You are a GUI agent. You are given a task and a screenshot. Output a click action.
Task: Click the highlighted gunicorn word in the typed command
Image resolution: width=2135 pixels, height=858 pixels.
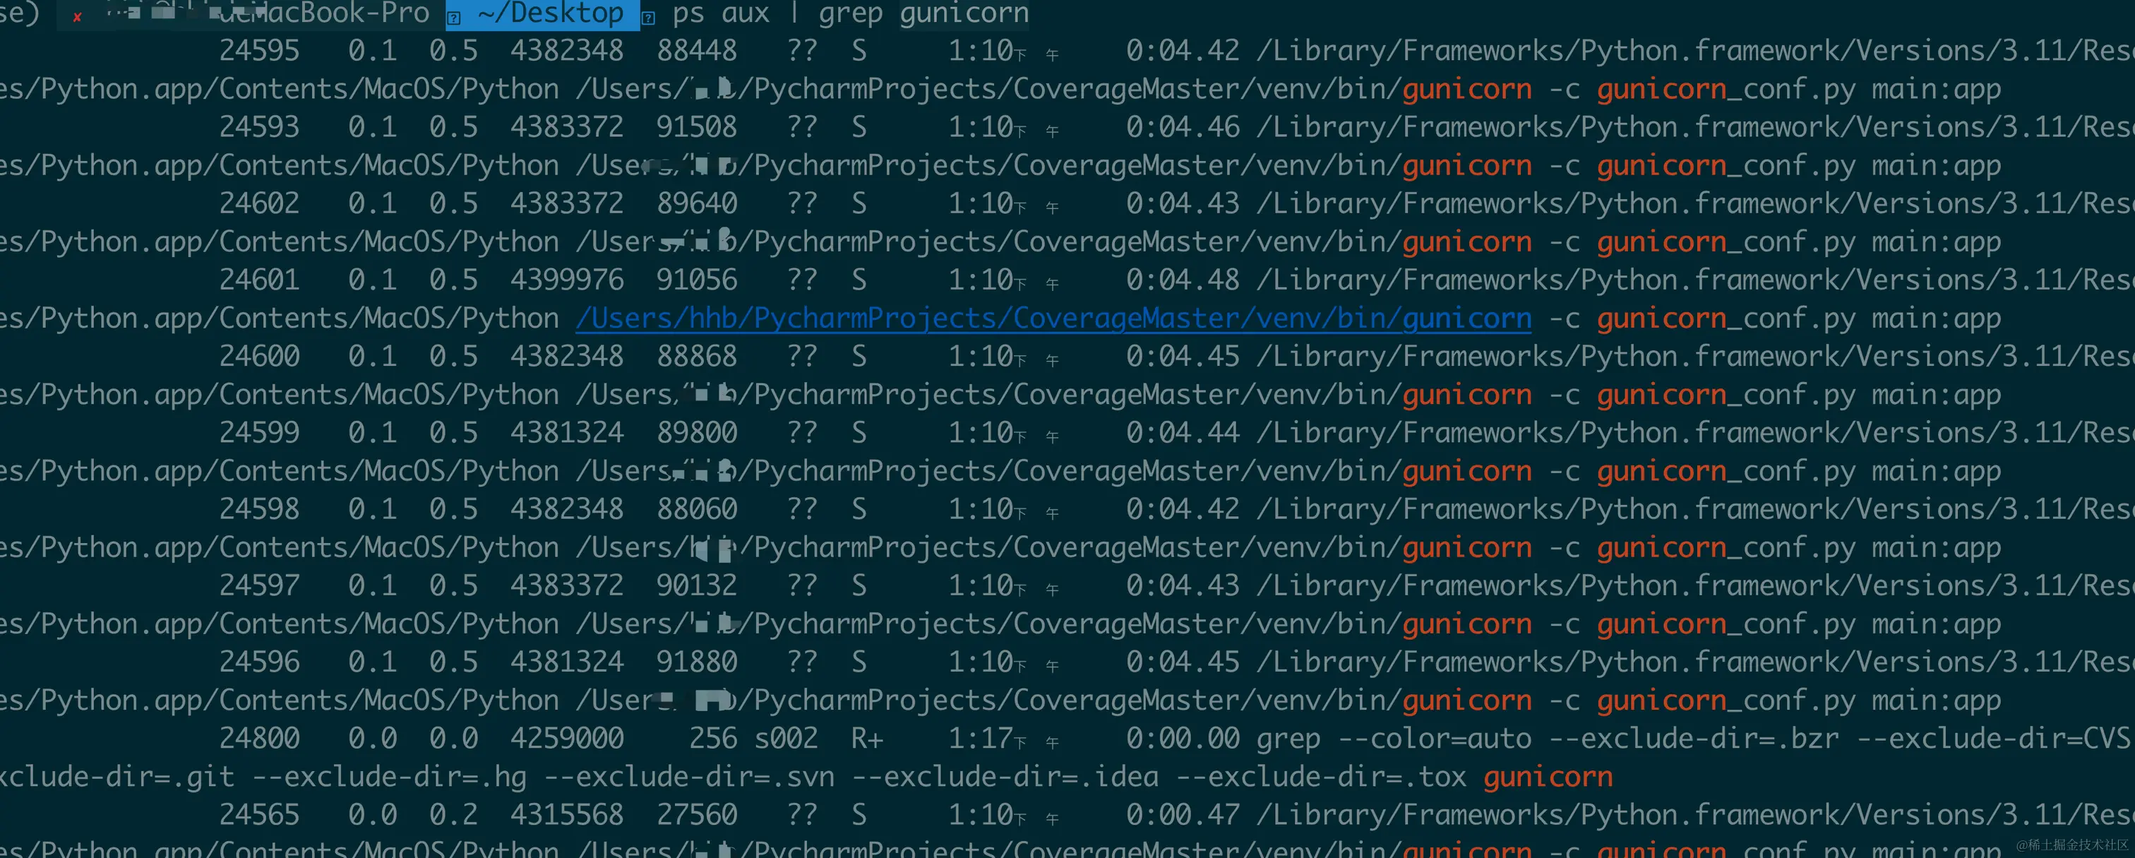pyautogui.click(x=964, y=14)
